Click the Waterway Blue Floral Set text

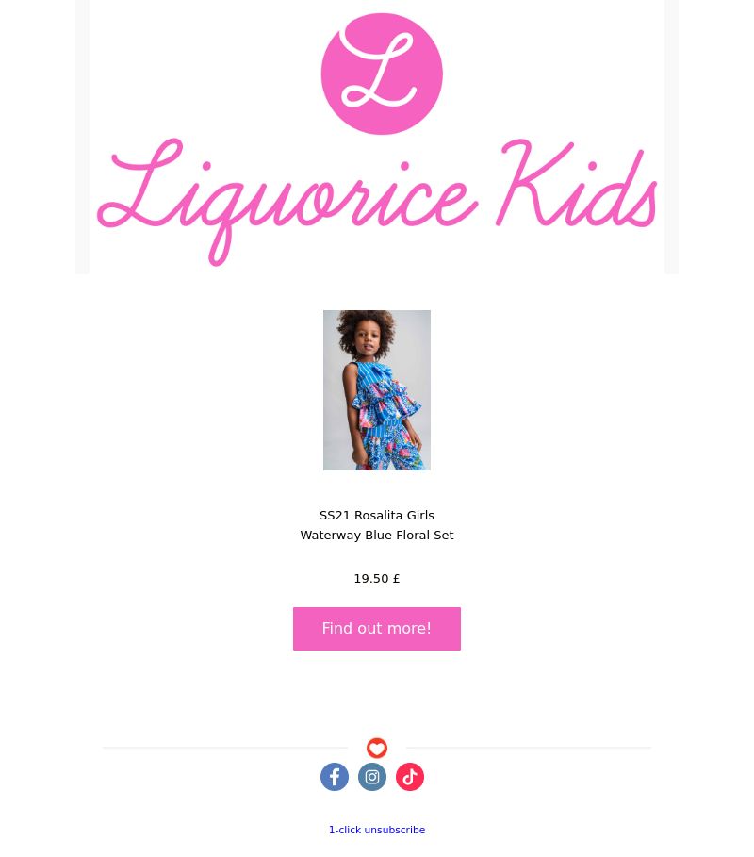point(377,536)
